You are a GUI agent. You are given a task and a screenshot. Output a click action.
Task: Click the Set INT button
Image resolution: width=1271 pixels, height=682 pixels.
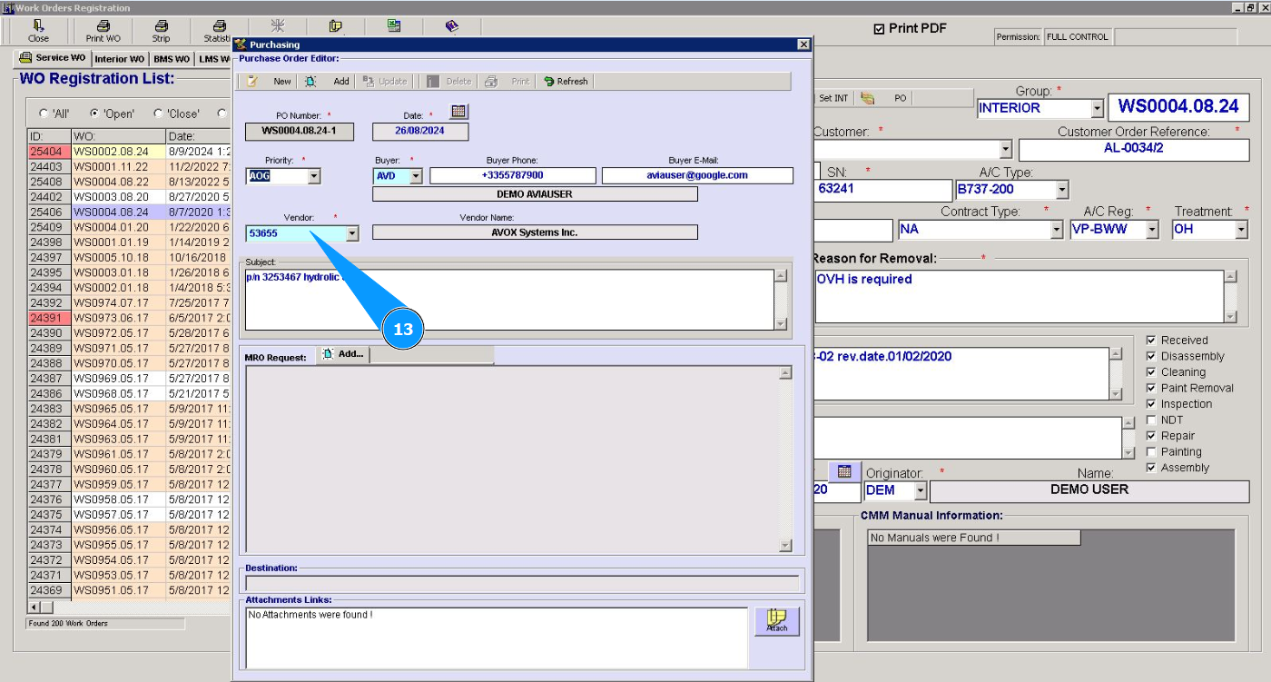(x=833, y=98)
